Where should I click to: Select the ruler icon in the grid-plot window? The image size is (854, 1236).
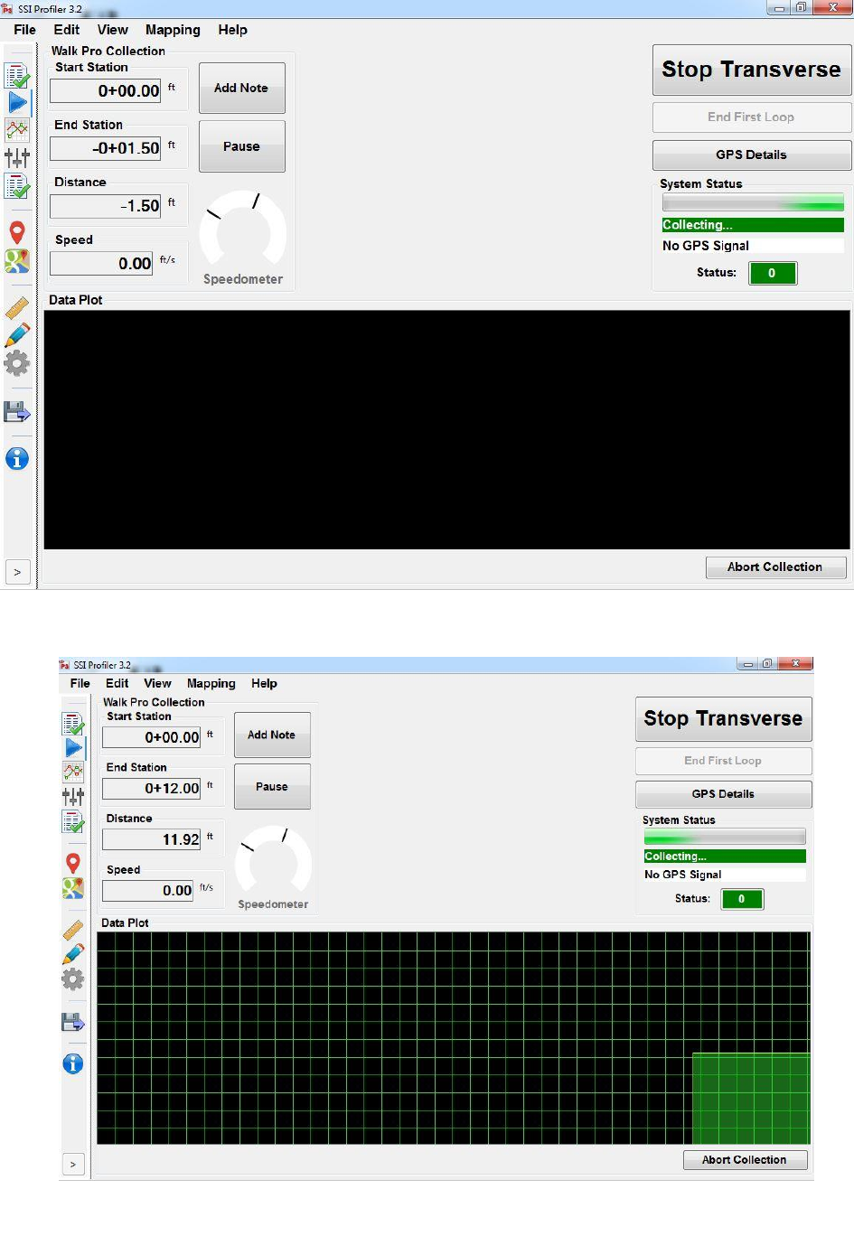coord(73,930)
